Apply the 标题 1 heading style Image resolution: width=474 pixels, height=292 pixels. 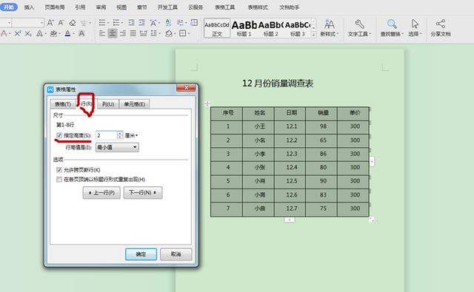click(x=244, y=28)
